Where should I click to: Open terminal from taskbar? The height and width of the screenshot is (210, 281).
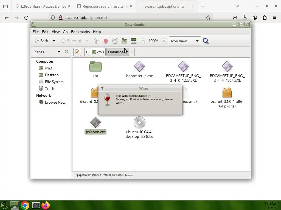[36, 205]
